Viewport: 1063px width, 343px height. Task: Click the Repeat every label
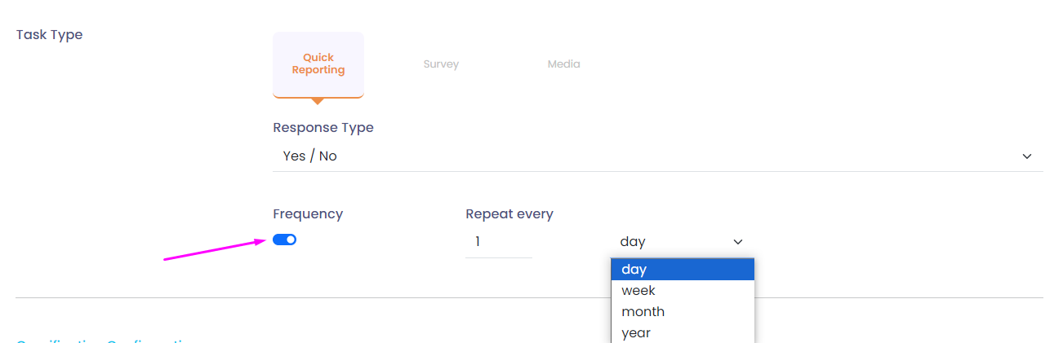coord(509,214)
